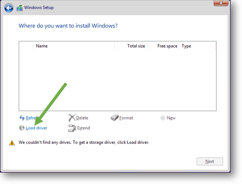Close the Windows Setup window
The image size is (242, 184).
[x=221, y=3]
